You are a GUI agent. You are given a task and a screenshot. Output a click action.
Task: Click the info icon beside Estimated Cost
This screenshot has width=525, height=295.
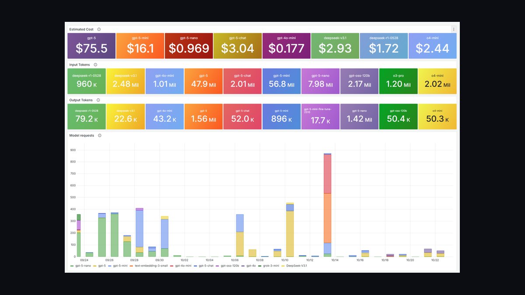coord(99,29)
